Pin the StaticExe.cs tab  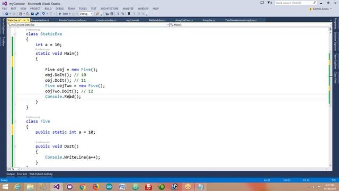(24, 20)
